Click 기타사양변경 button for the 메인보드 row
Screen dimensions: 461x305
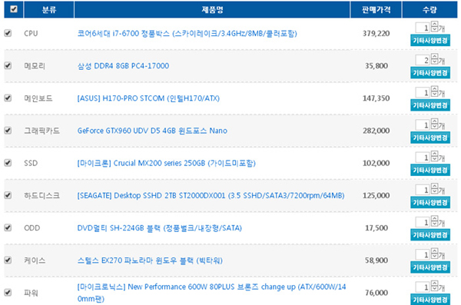point(430,105)
